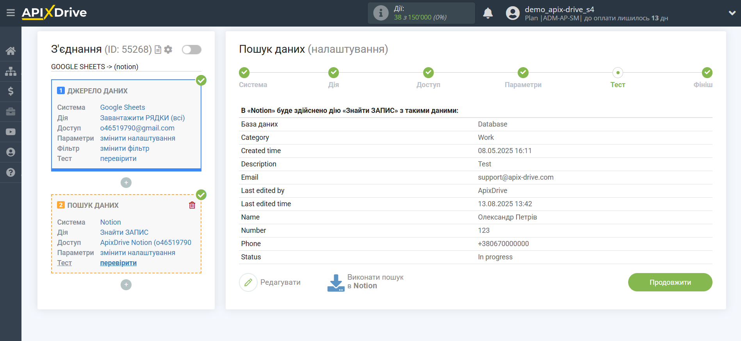Open connection settings gear icon
Screen dimensions: 741x341
[x=168, y=50]
